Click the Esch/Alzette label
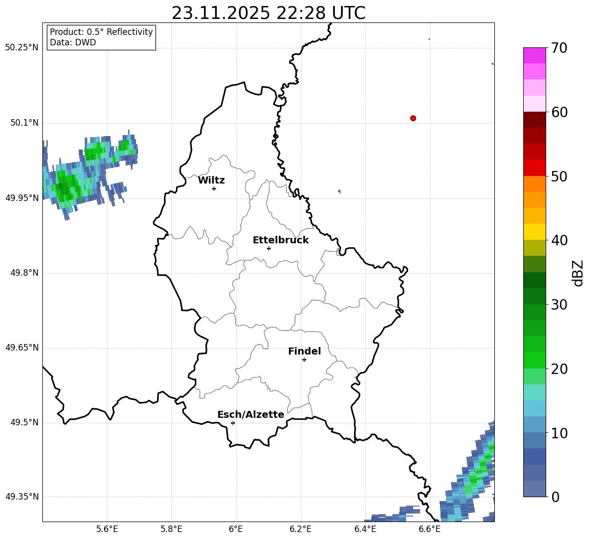This screenshot has height=539, width=590. pyautogui.click(x=251, y=414)
